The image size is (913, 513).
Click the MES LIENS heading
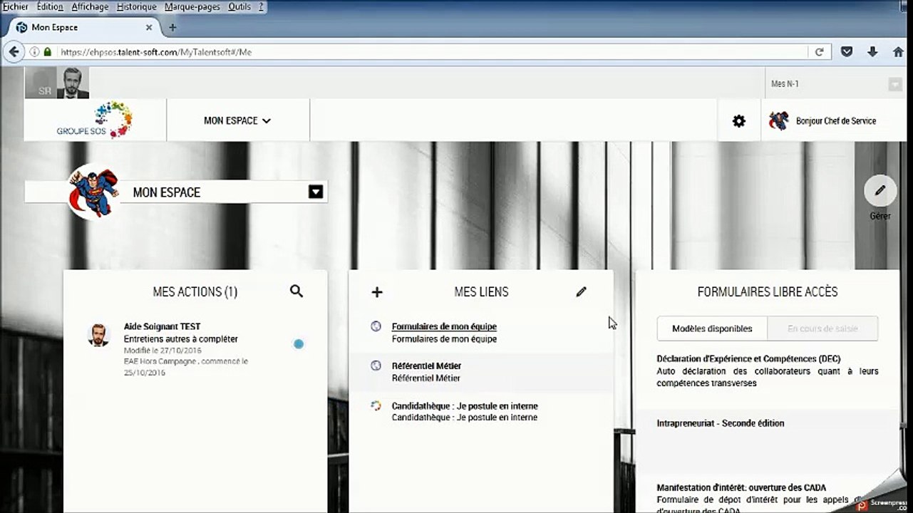tap(481, 291)
